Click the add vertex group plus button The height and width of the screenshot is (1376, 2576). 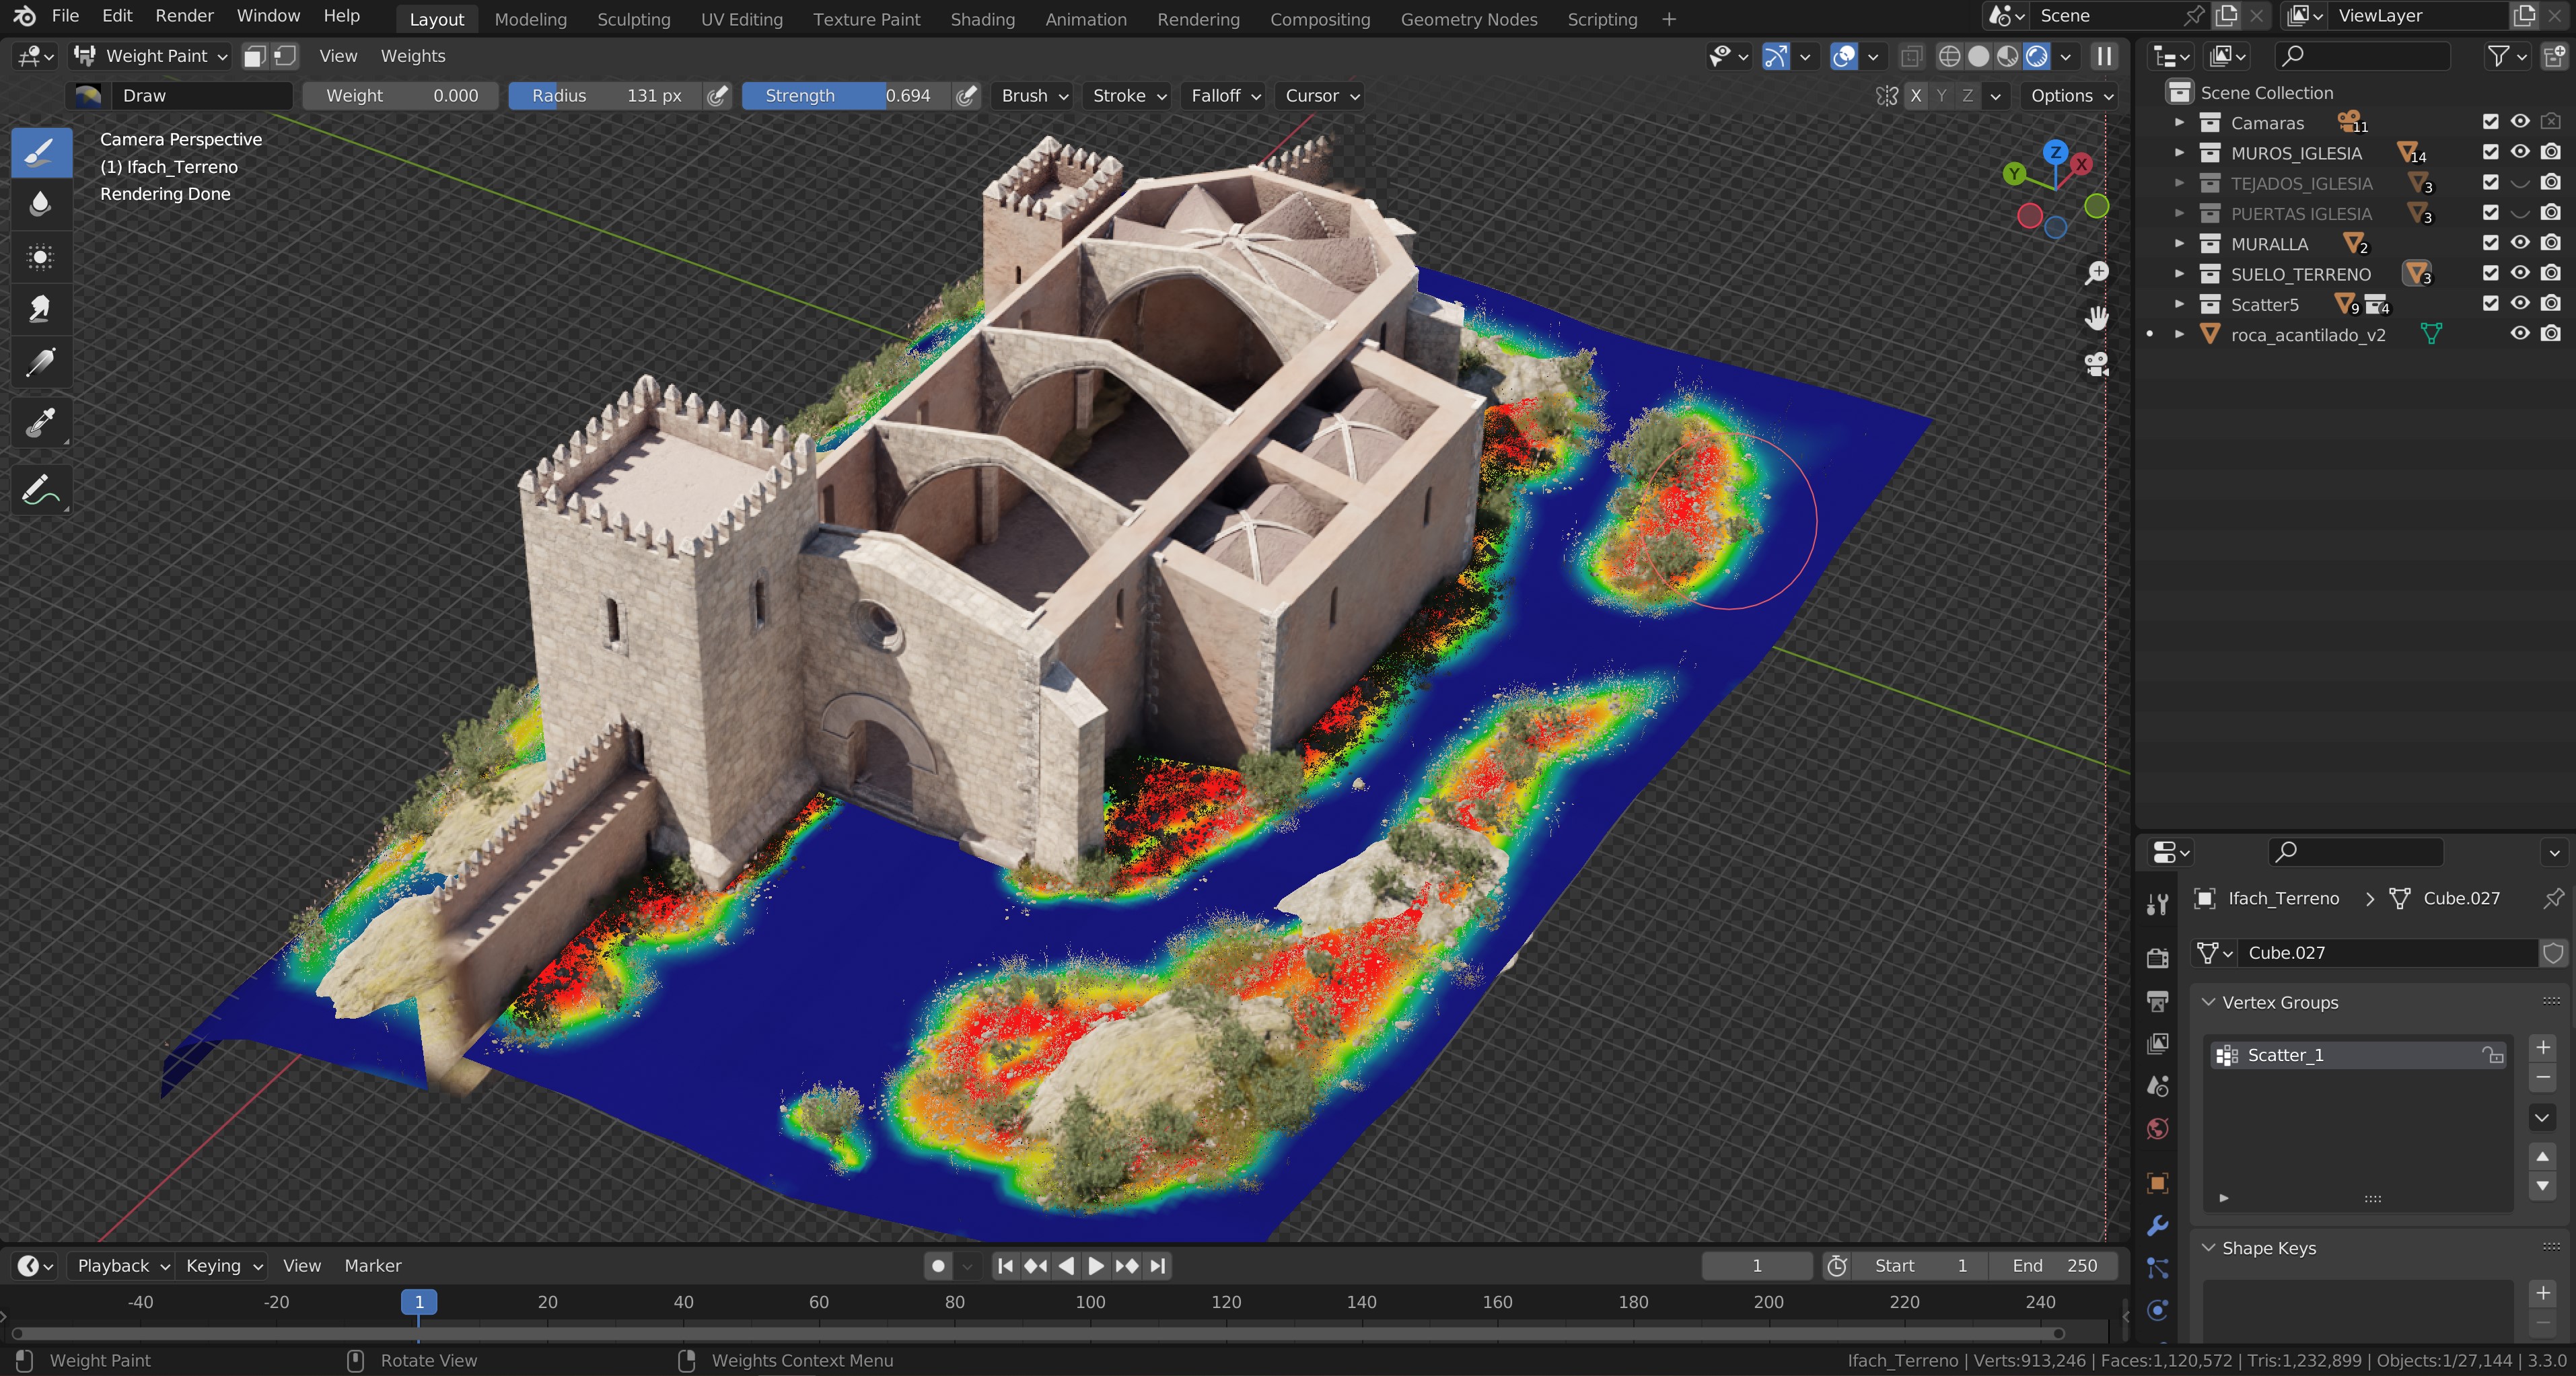[x=2542, y=1047]
